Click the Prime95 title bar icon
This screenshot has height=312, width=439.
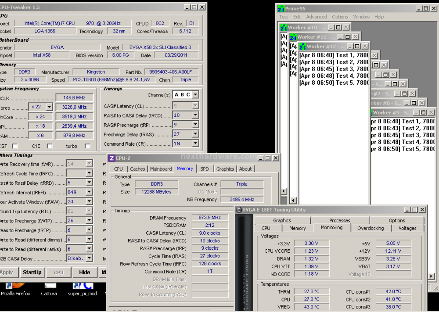click(281, 9)
